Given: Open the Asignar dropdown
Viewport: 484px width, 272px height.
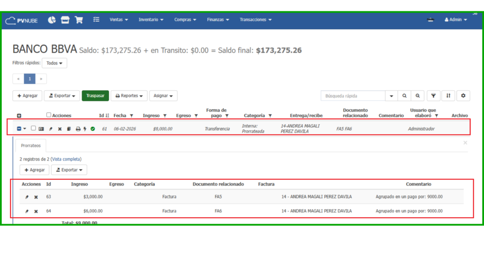Looking at the screenshot, I should click(163, 95).
